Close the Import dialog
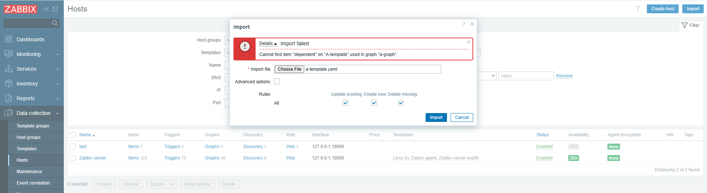Image resolution: width=707 pixels, height=193 pixels. pyautogui.click(x=472, y=24)
